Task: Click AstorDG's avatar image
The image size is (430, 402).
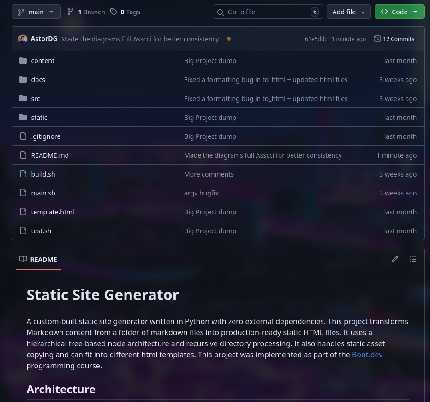Action: tap(22, 39)
